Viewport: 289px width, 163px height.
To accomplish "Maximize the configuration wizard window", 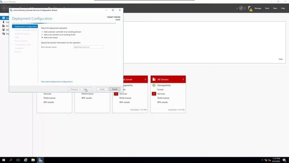I will [x=113, y=10].
